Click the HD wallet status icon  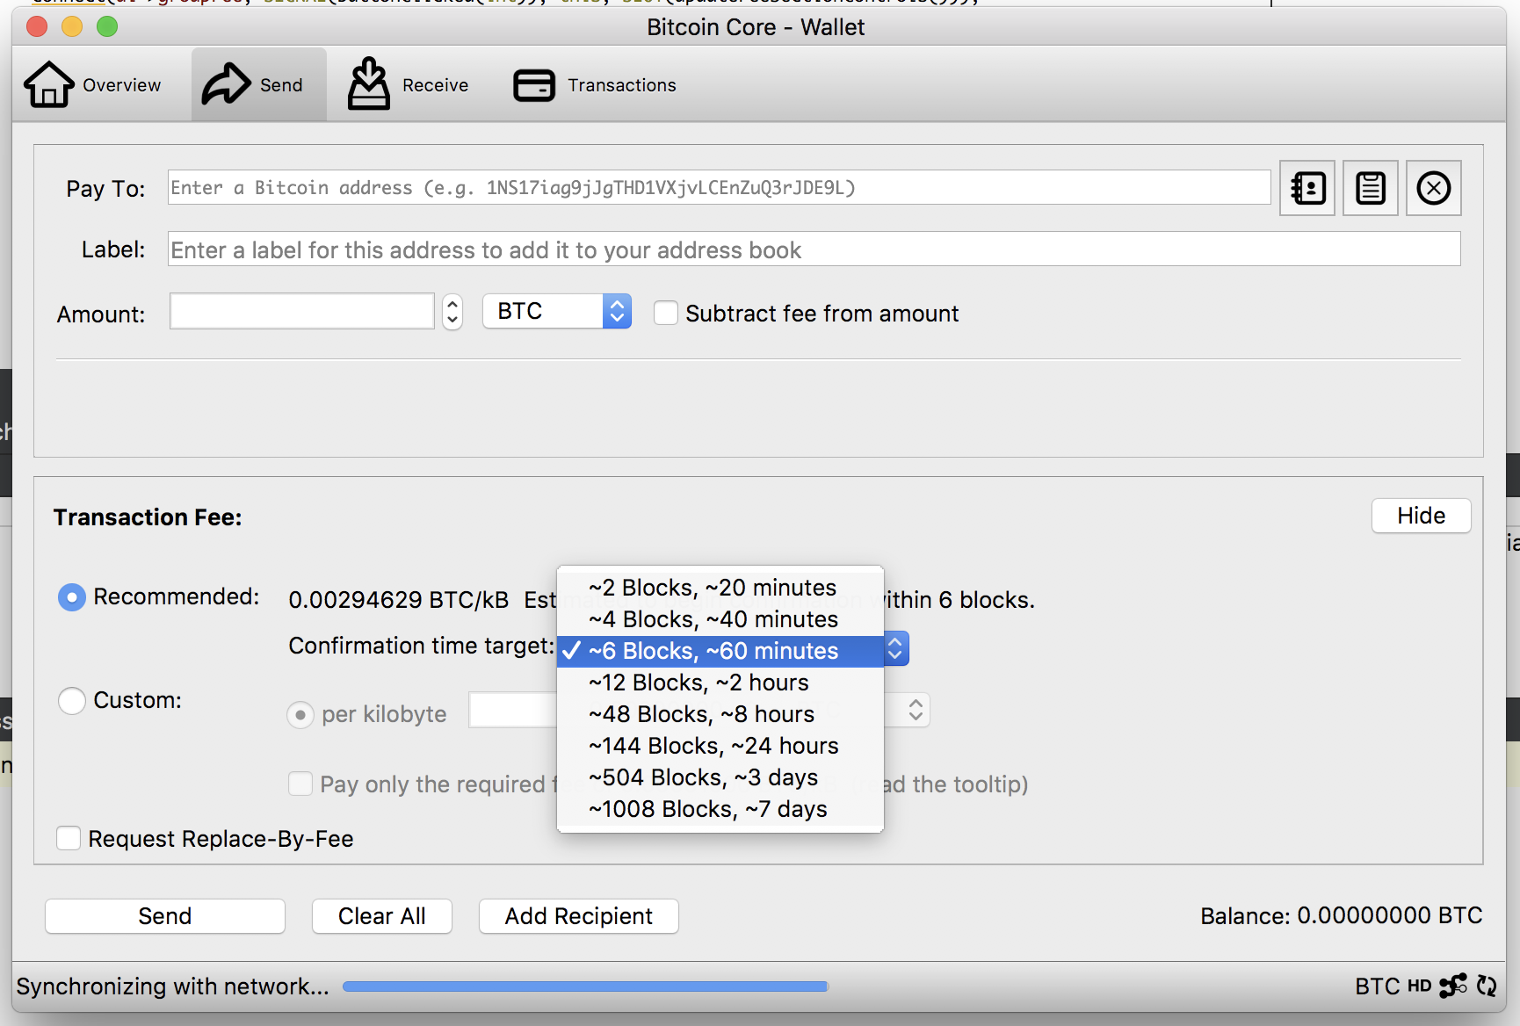point(1419,986)
